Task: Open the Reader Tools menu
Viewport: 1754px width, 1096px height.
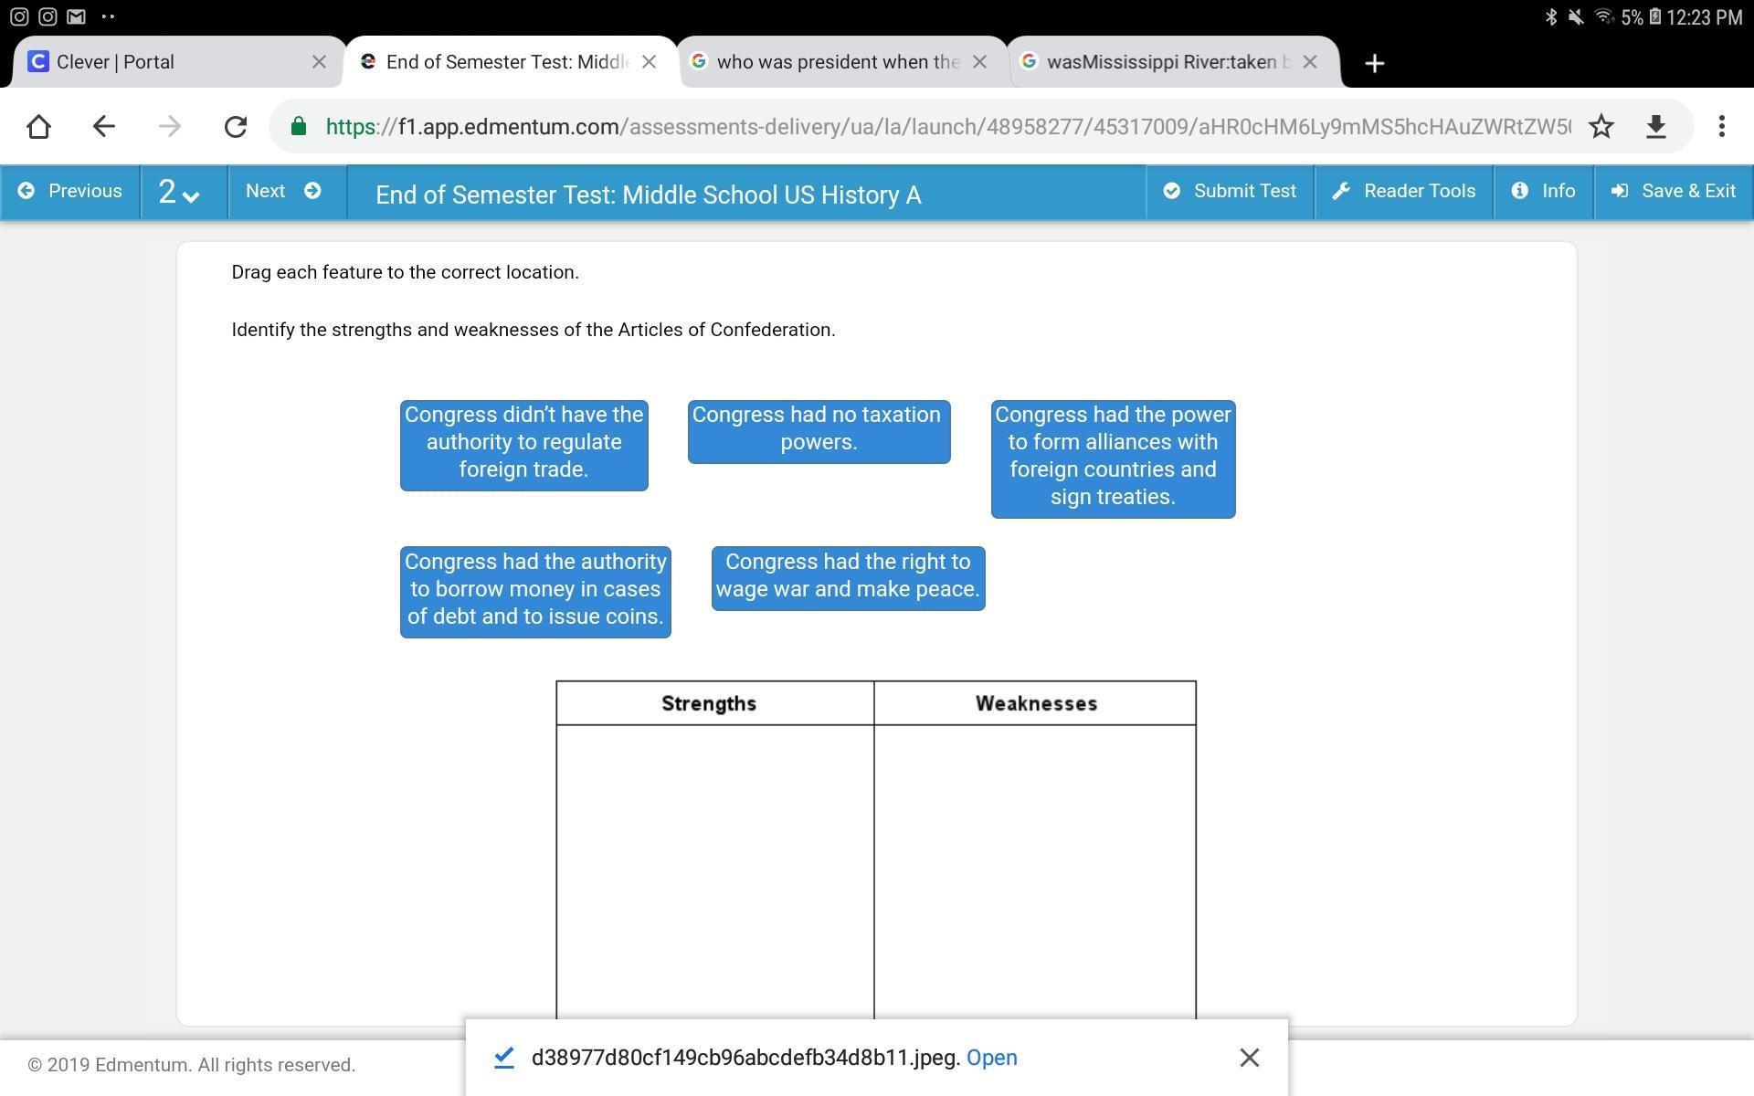Action: [1403, 192]
